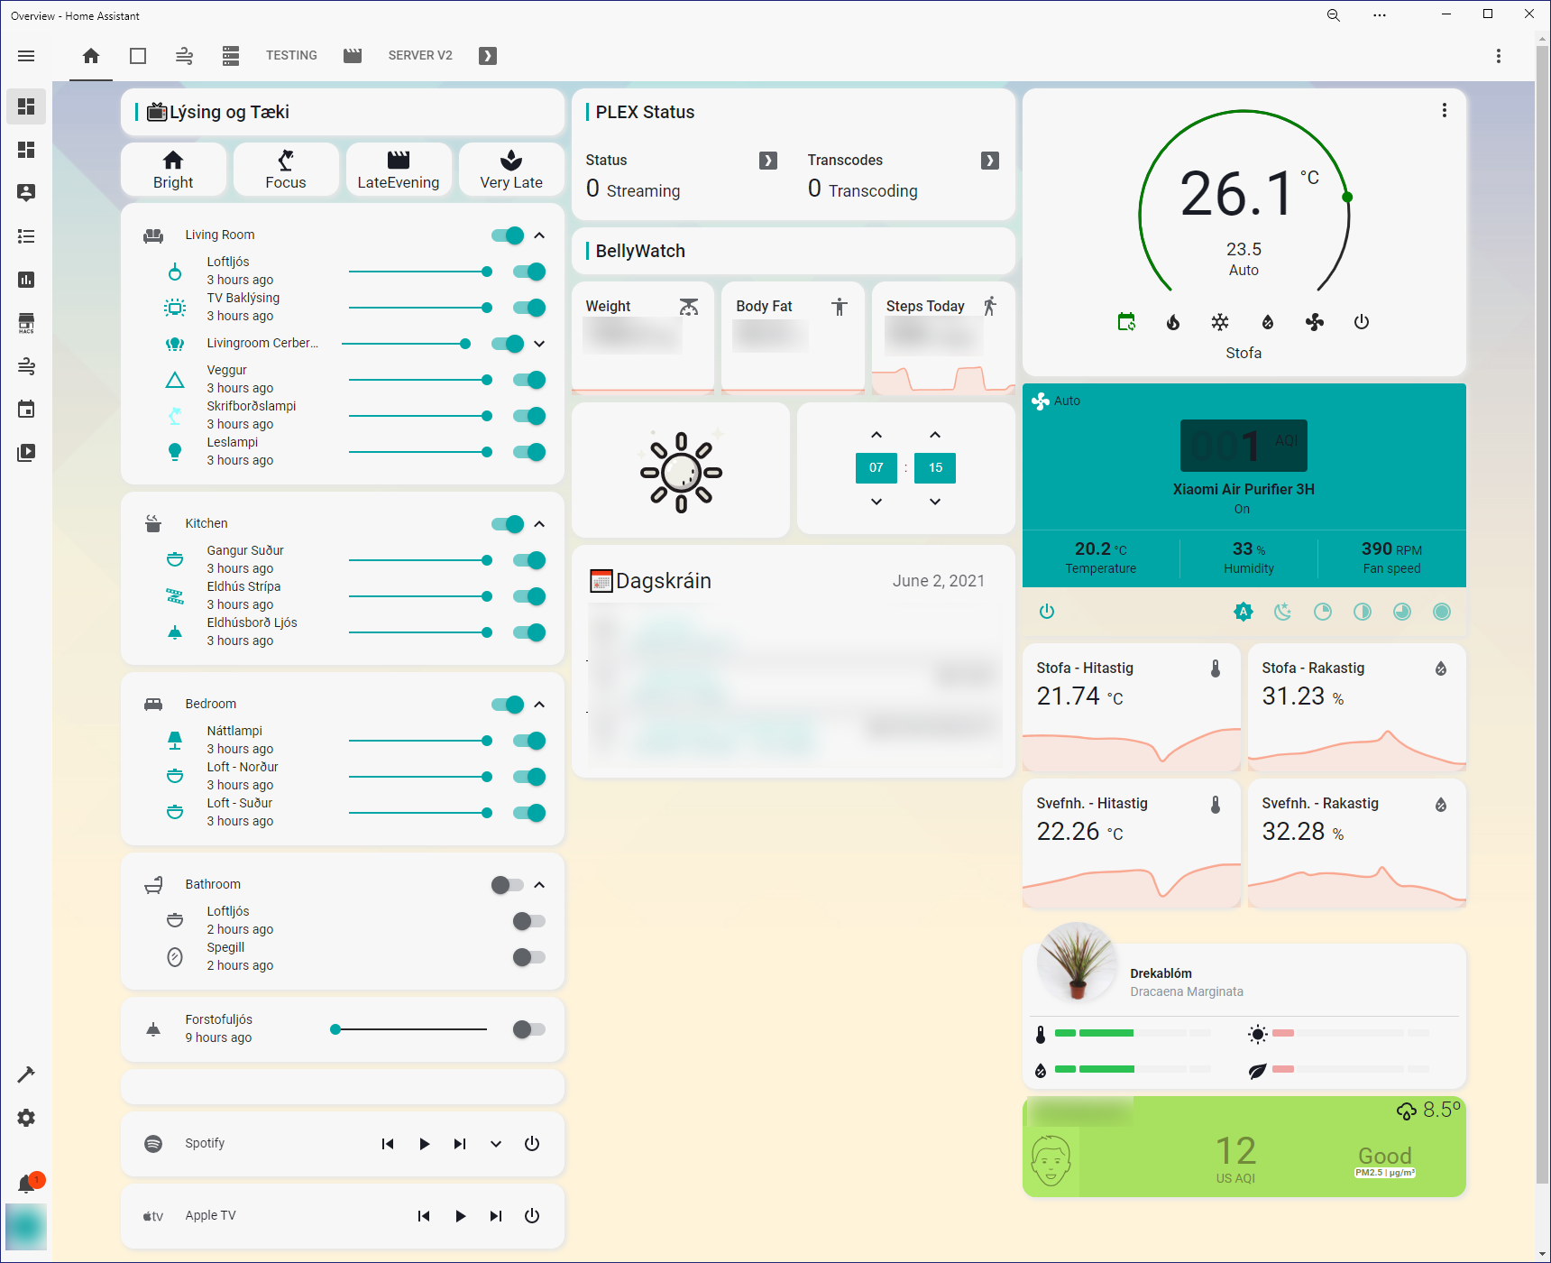Adjust the Gangur Suður brightness slider
1551x1263 pixels.
click(418, 560)
